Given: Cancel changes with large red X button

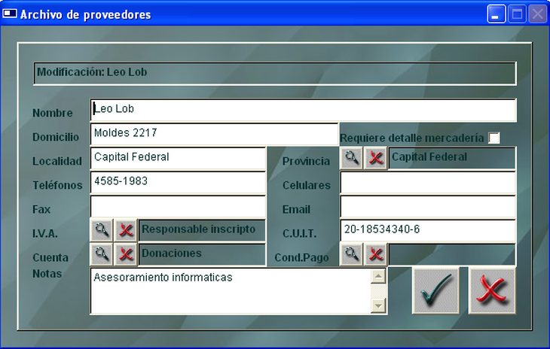Looking at the screenshot, I should tap(492, 291).
